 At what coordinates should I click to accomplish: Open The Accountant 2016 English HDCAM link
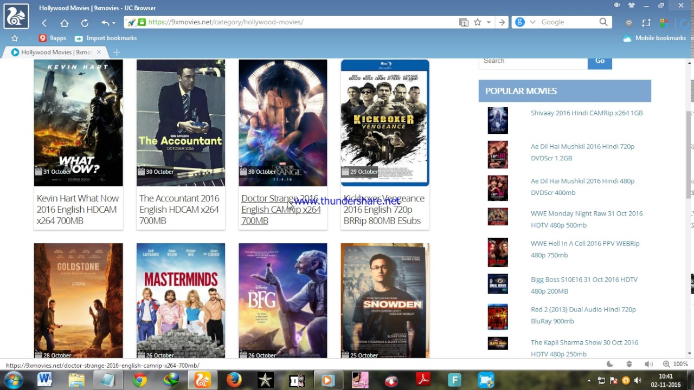click(179, 210)
